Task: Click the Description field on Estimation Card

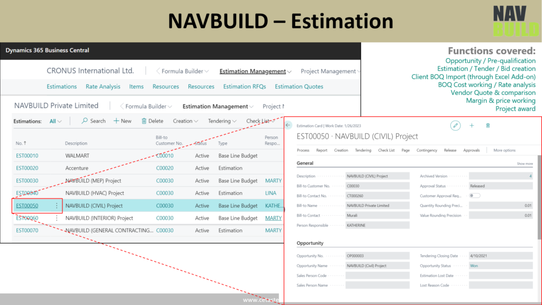Action: click(377, 176)
